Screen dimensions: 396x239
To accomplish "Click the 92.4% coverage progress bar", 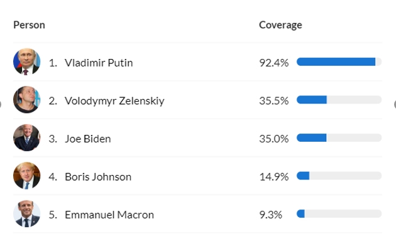I will point(339,61).
